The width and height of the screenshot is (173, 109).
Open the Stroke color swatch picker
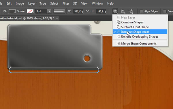point(30,11)
